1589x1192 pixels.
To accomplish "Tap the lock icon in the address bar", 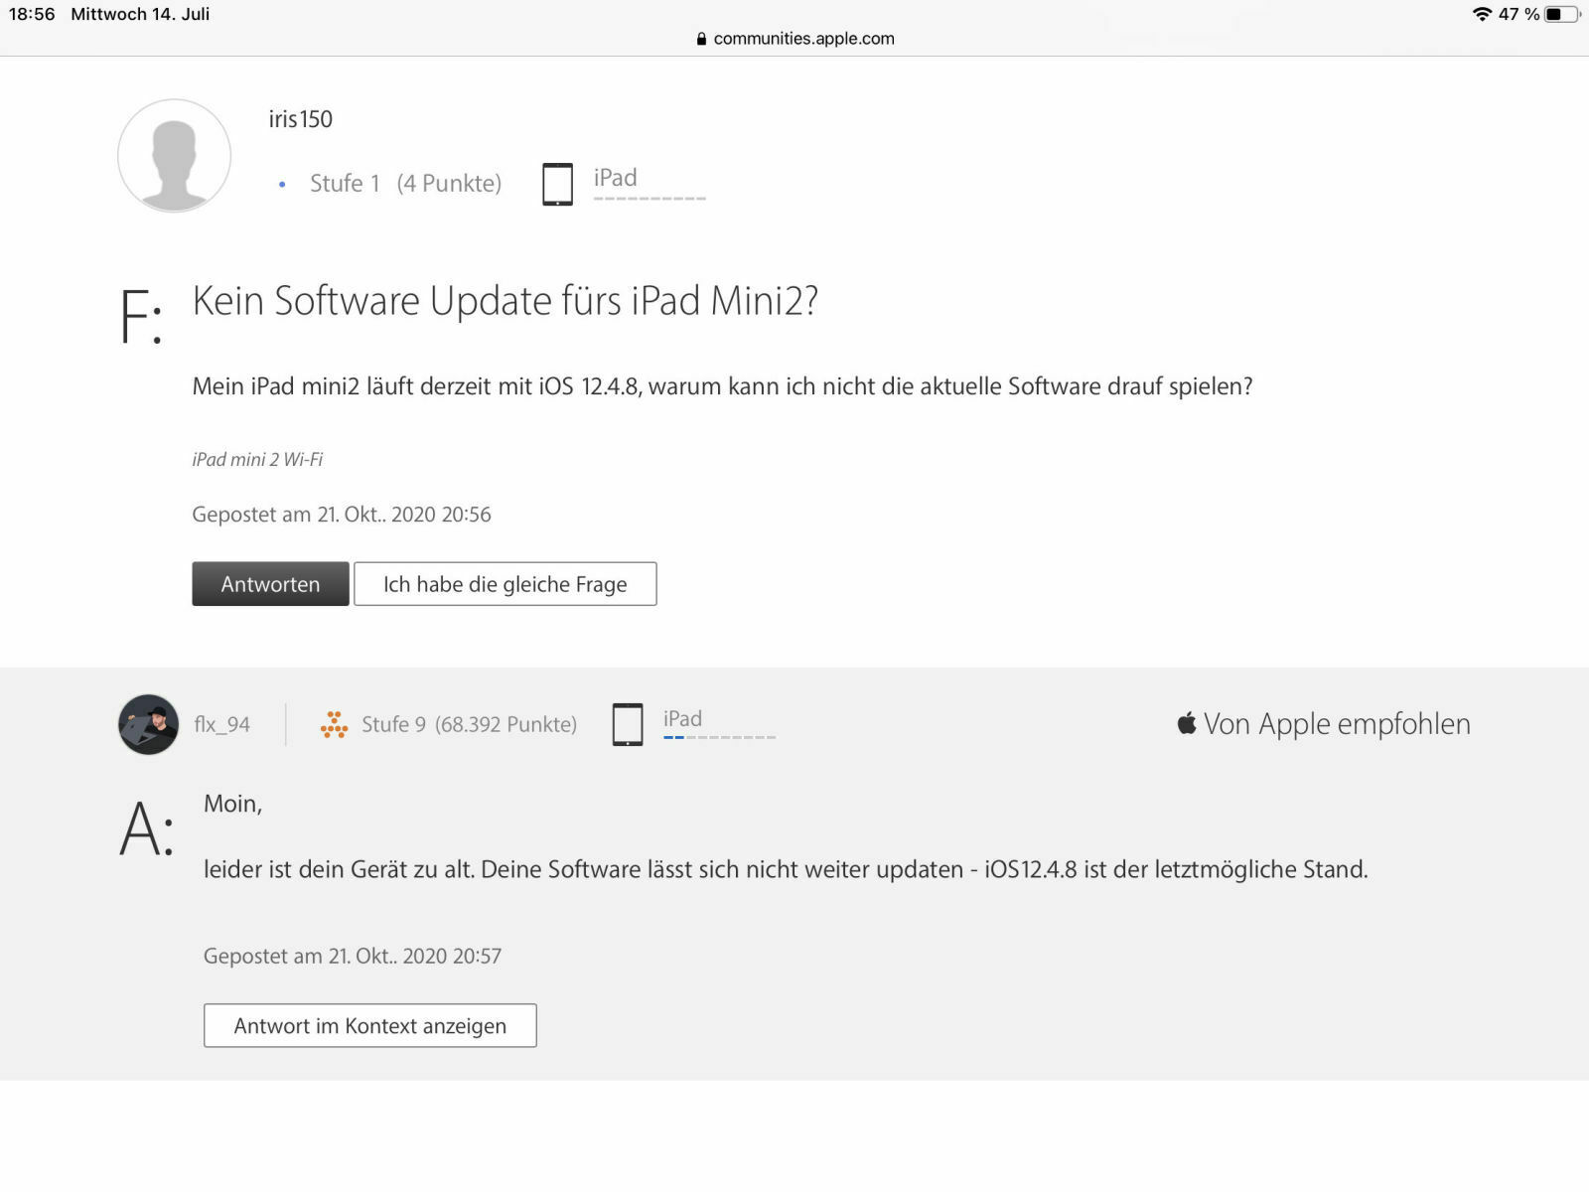I will coord(701,39).
